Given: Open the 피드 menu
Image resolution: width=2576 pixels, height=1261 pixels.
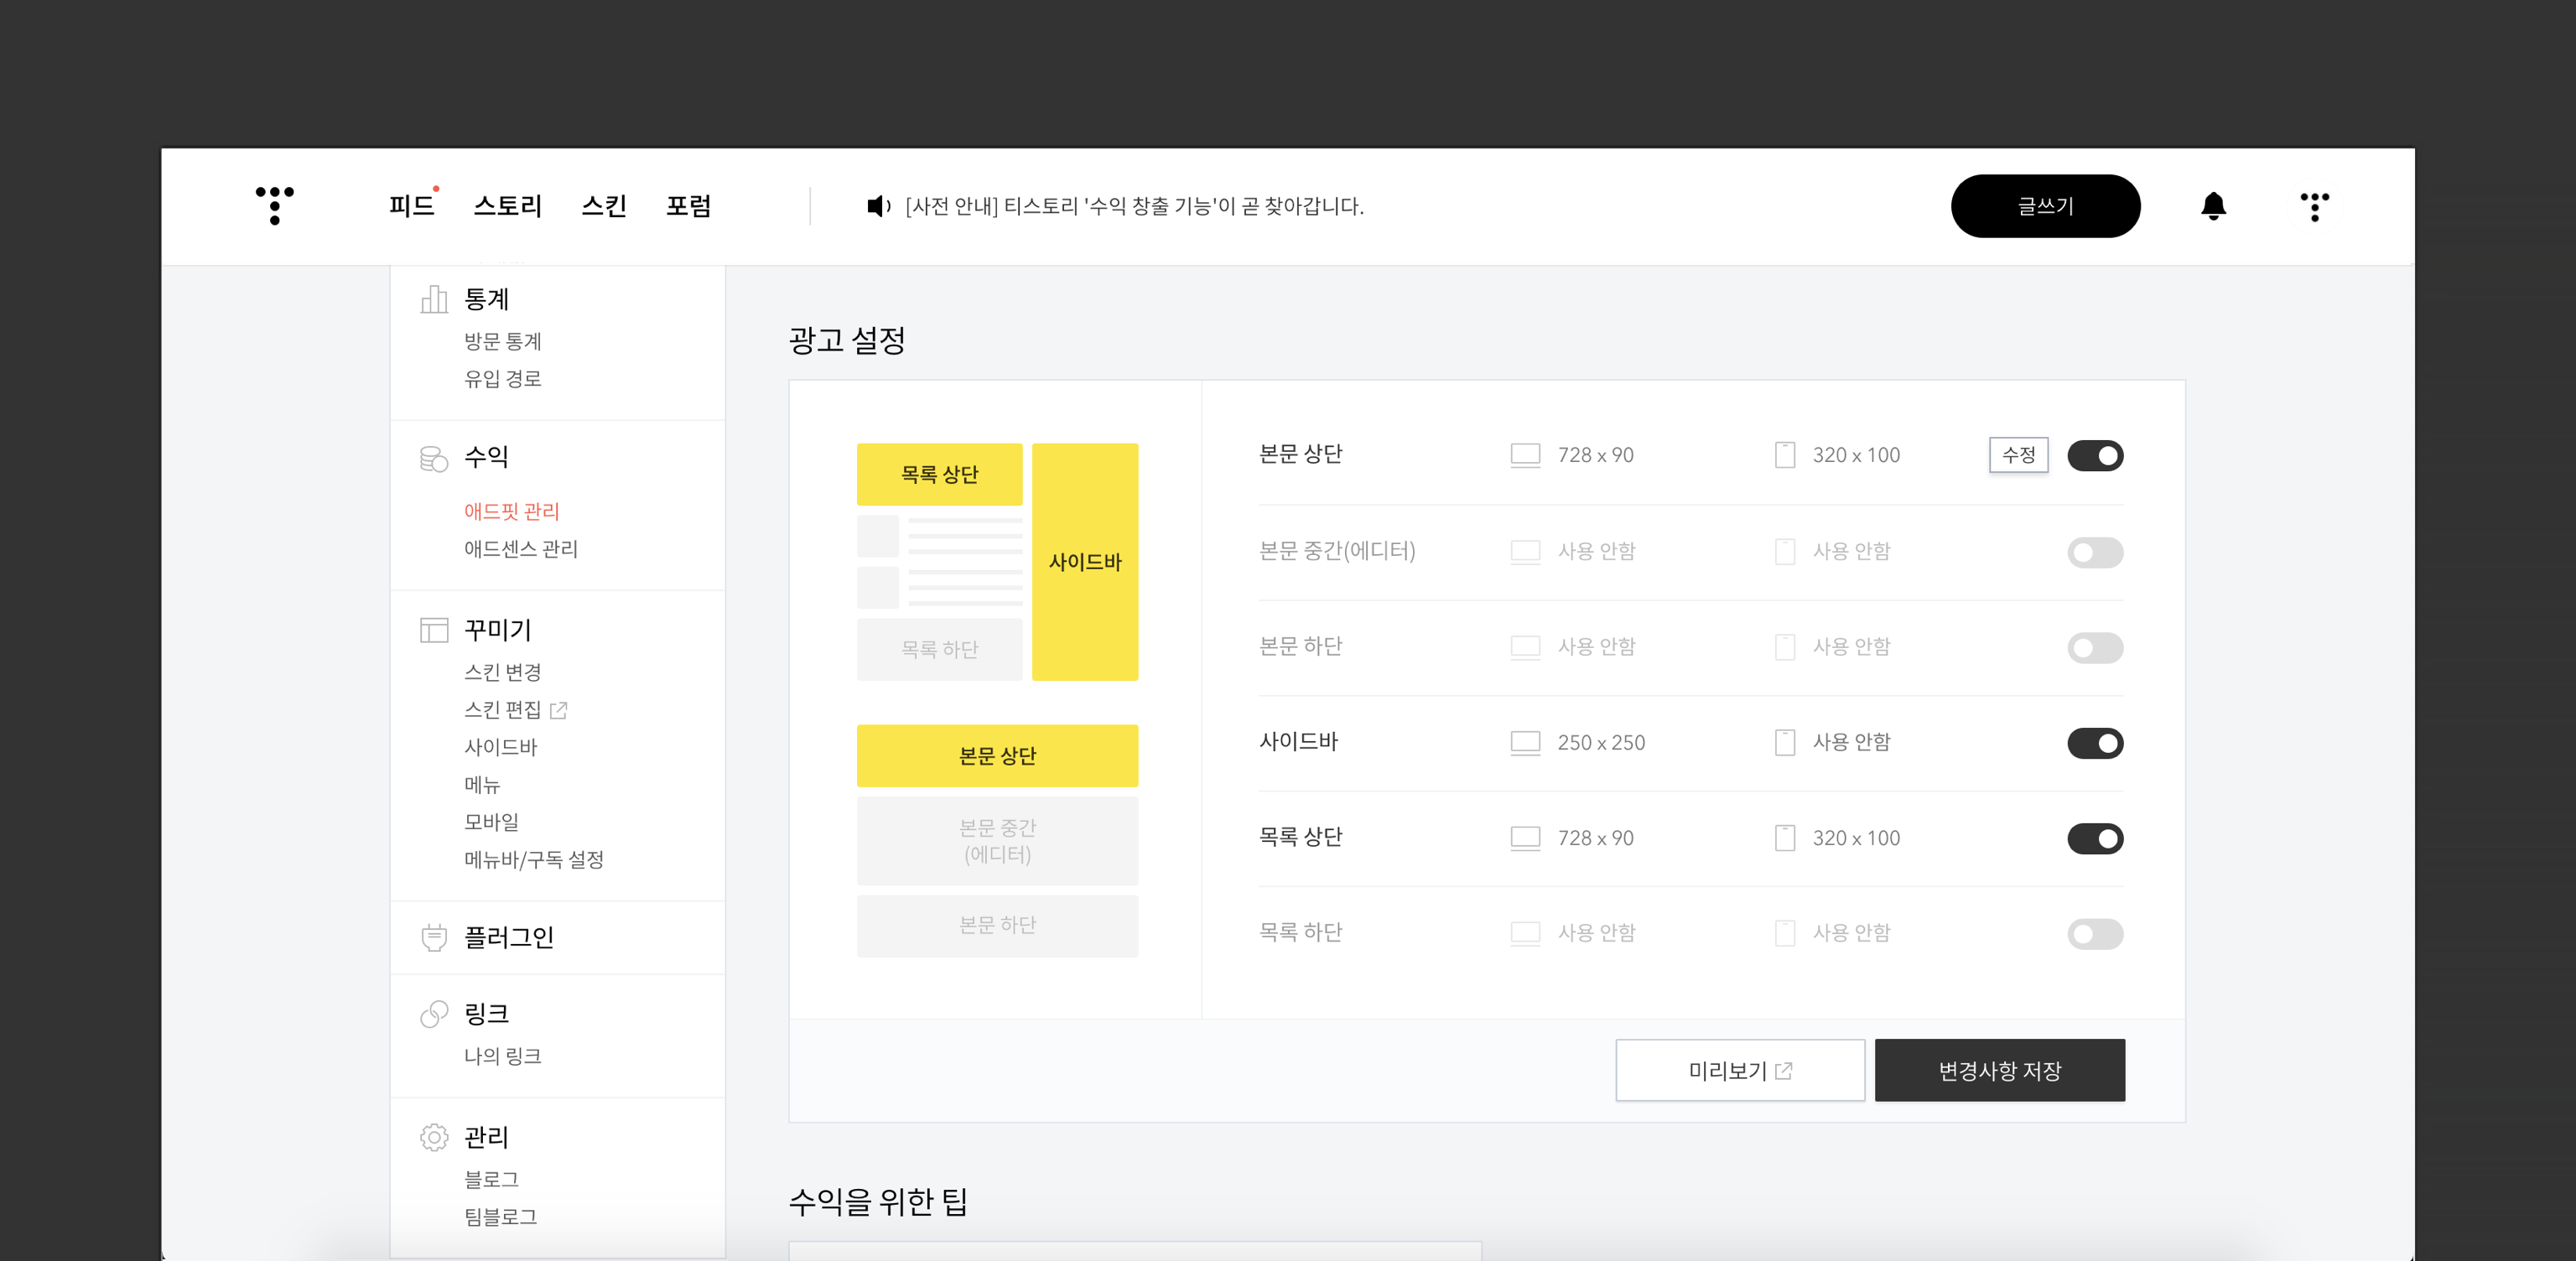Looking at the screenshot, I should click(411, 206).
